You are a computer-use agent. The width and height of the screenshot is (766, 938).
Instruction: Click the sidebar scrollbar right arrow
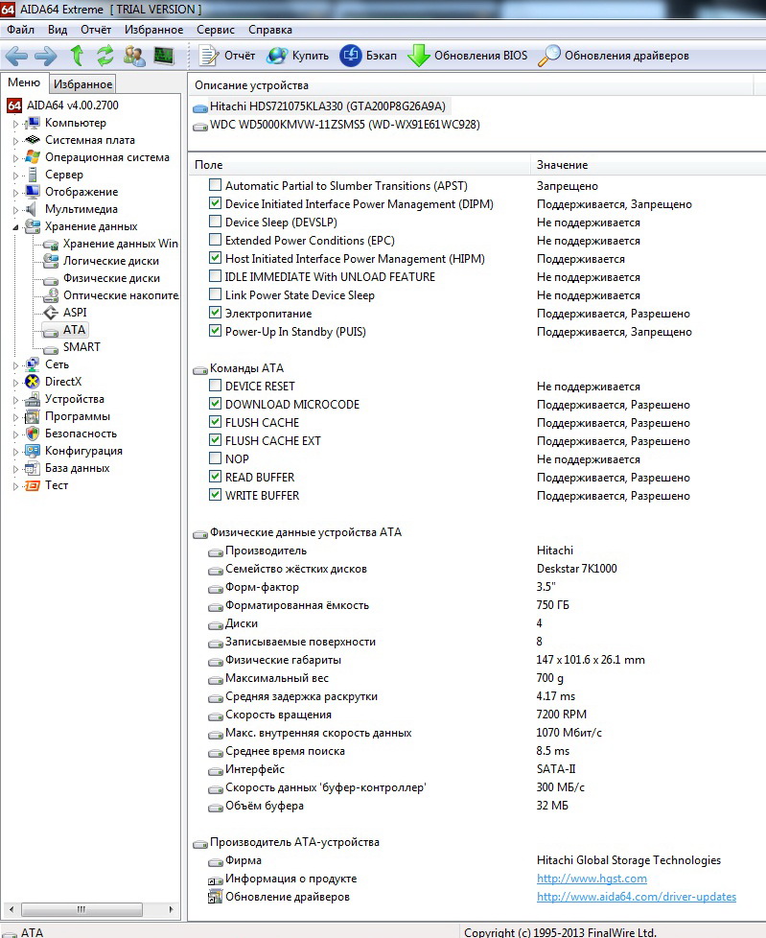point(171,909)
